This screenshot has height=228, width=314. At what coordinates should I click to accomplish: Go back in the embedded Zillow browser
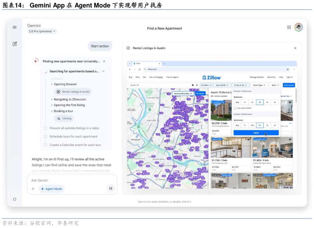(x=130, y=69)
